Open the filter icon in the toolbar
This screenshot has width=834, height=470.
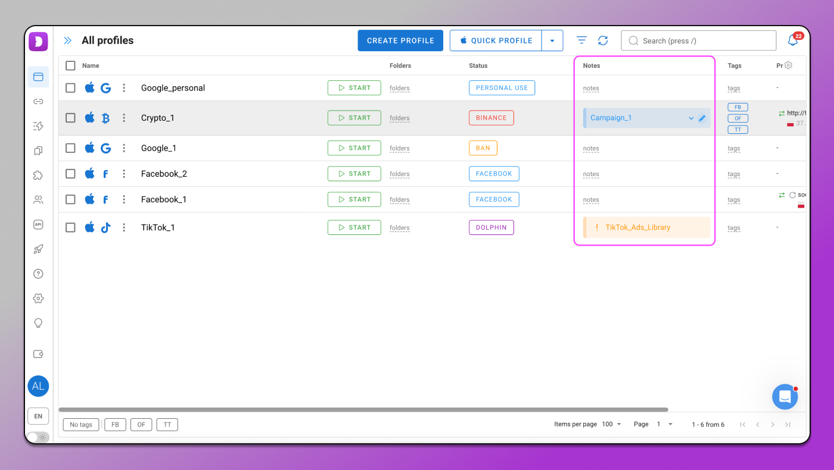(x=581, y=40)
